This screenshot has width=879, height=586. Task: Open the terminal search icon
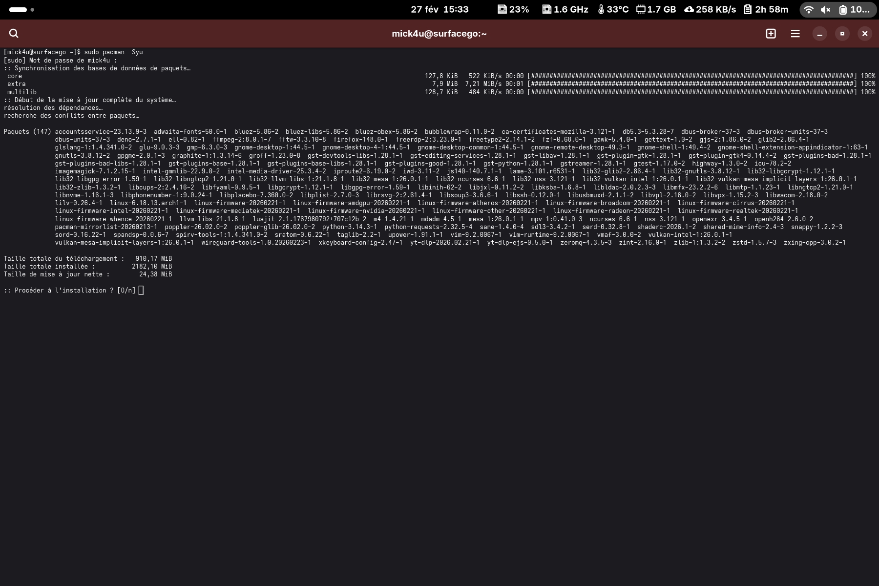14,33
